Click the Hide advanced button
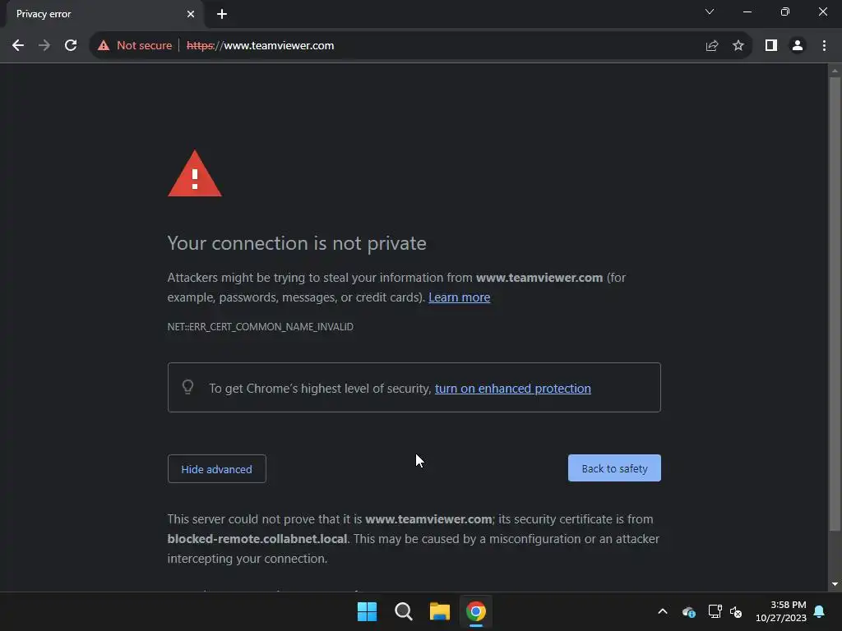 [x=217, y=469]
